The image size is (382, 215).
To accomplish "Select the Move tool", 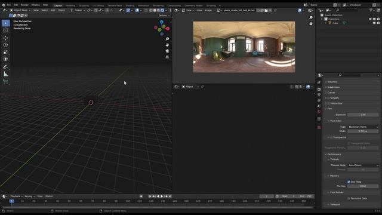I will coord(5,38).
